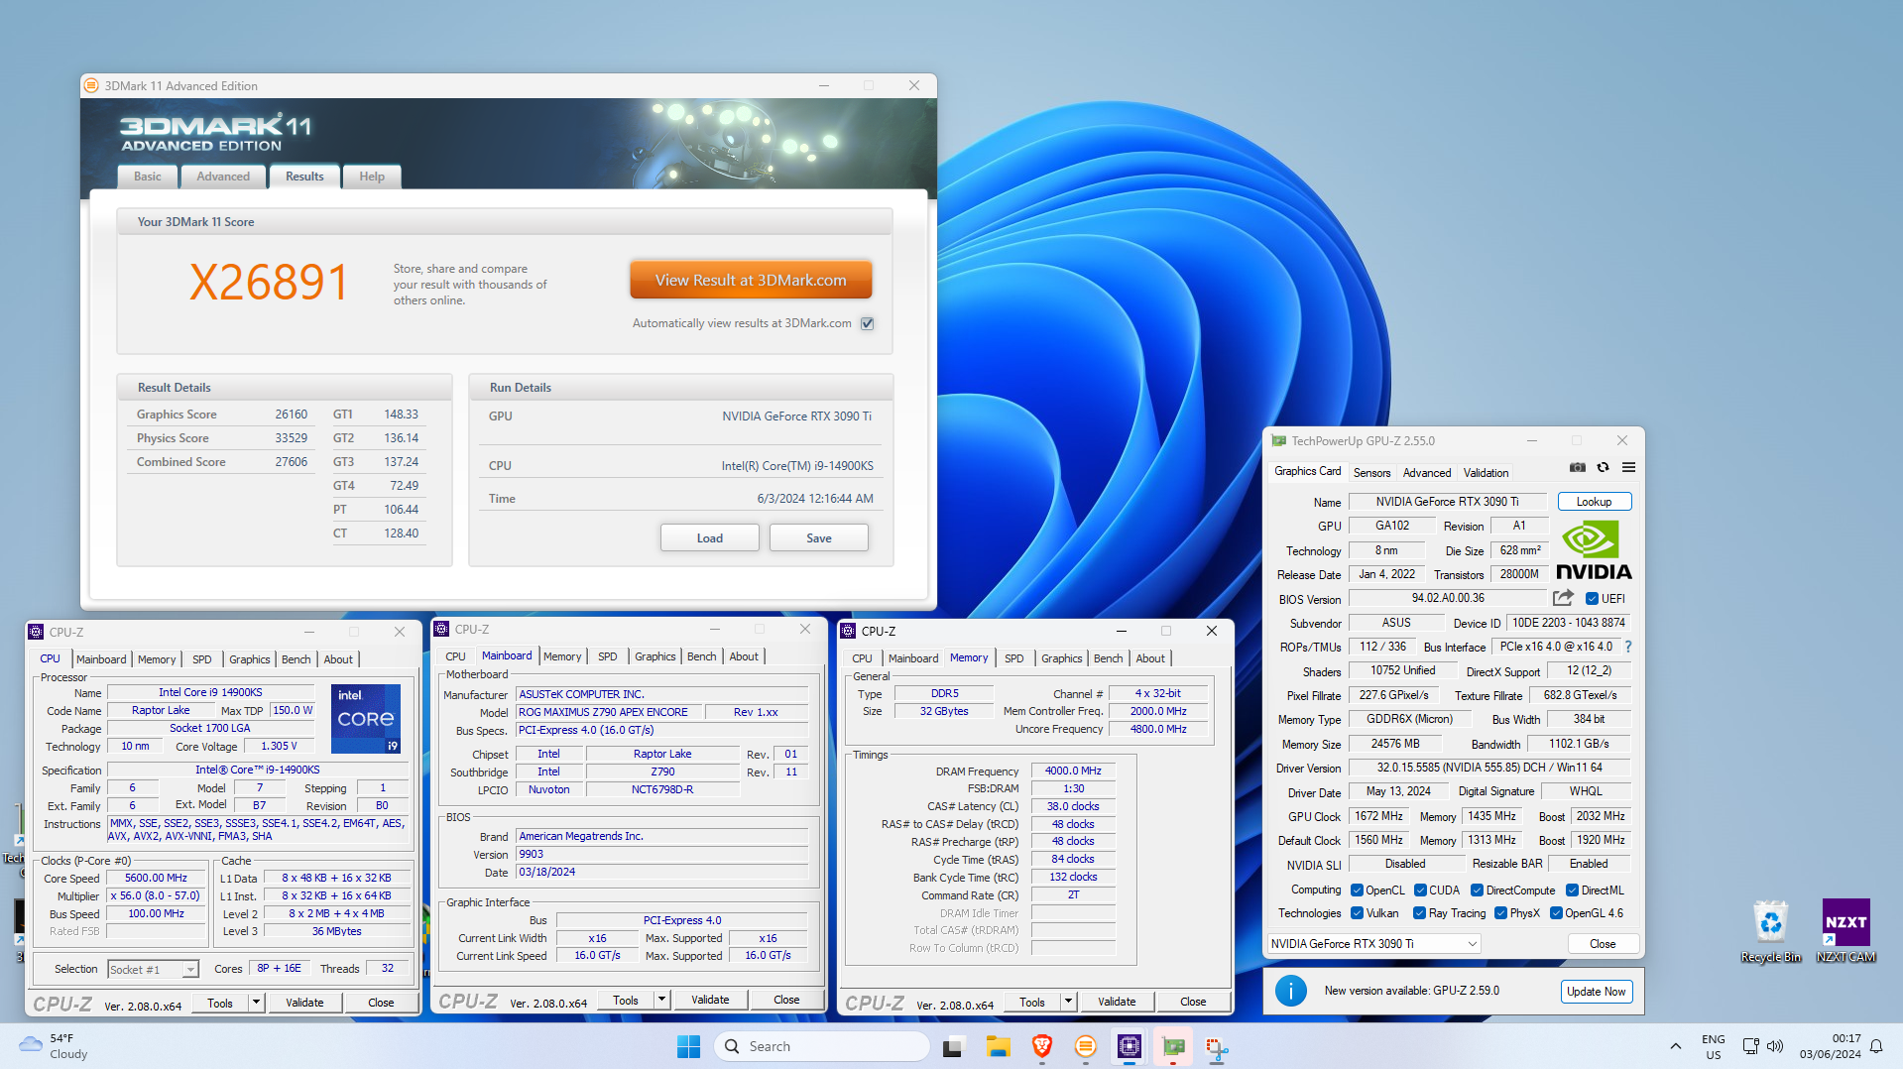Launch Brave browser from the taskbar
1903x1069 pixels.
(x=1041, y=1046)
